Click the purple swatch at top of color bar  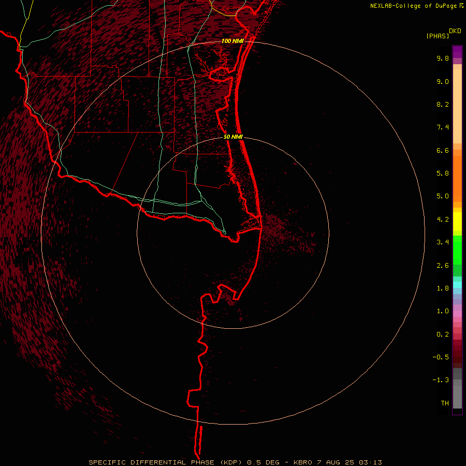457,52
